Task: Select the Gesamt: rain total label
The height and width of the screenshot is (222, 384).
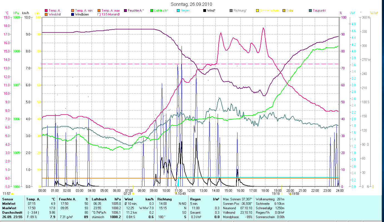Action: 196,212
